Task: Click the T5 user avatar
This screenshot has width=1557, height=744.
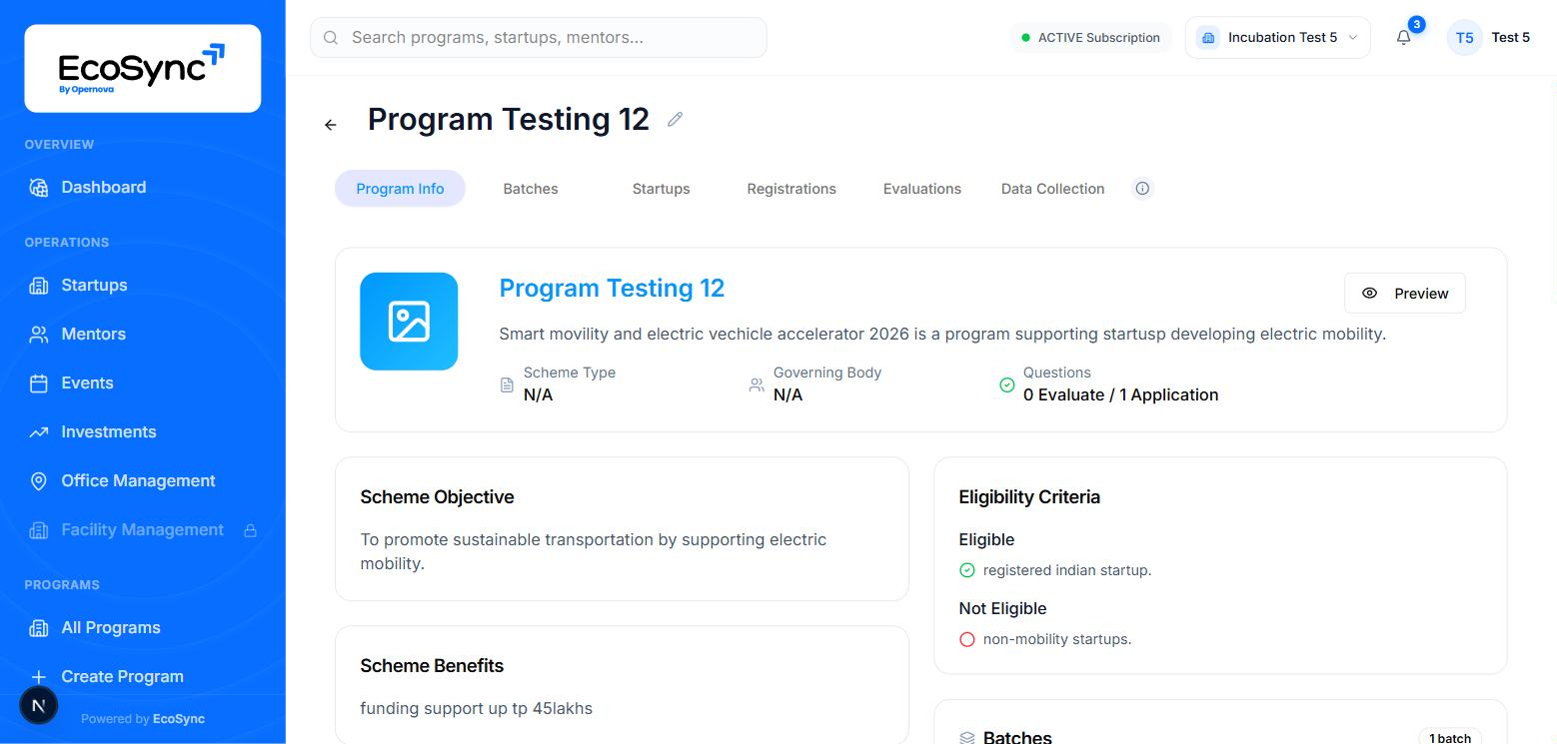Action: pos(1464,38)
